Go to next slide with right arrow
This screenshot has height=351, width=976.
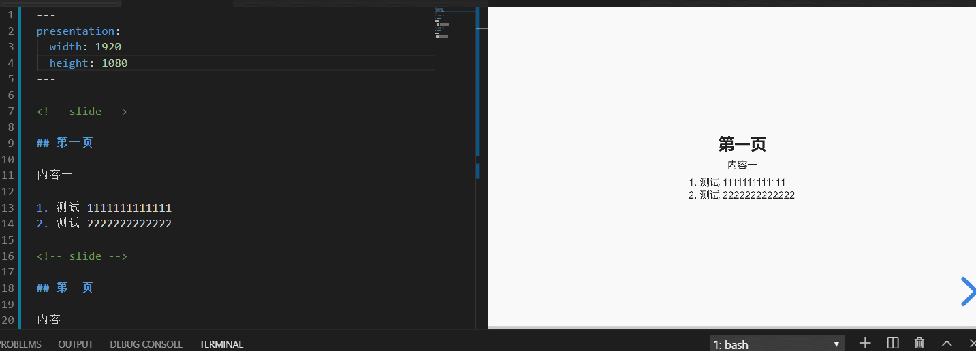click(x=967, y=292)
